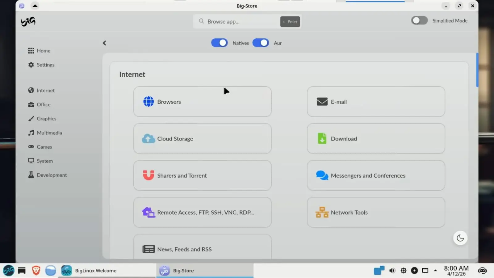Go to Home in sidebar
This screenshot has height=278, width=494.
click(x=39, y=51)
